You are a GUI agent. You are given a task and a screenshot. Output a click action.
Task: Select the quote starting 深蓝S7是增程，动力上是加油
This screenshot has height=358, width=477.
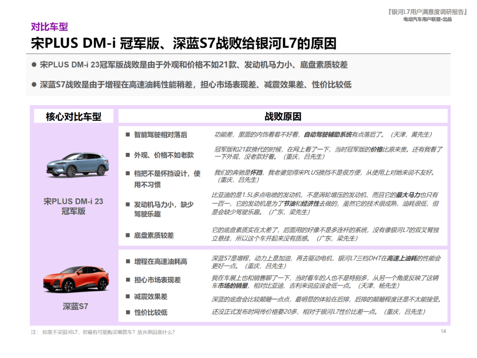(x=326, y=262)
